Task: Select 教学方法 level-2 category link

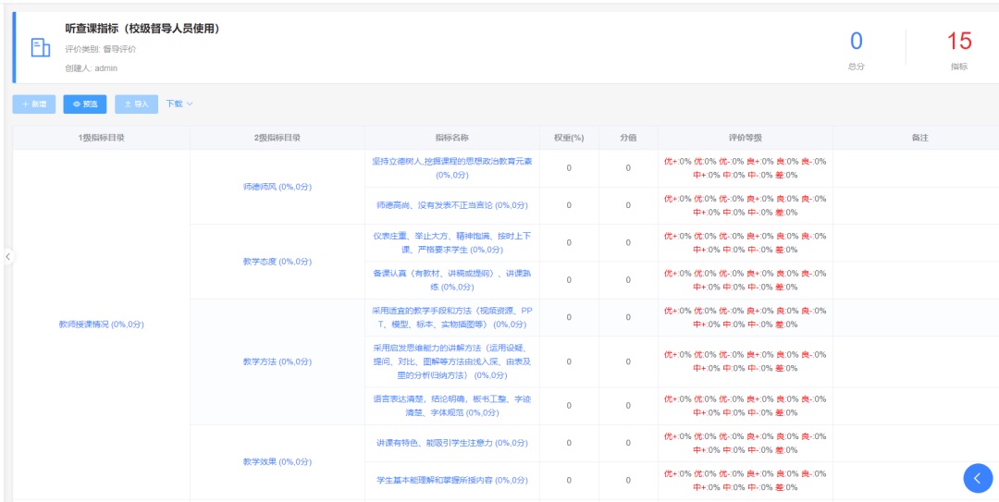Action: point(277,361)
